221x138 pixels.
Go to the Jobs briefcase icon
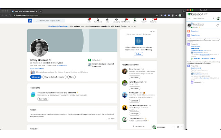click(107, 20)
